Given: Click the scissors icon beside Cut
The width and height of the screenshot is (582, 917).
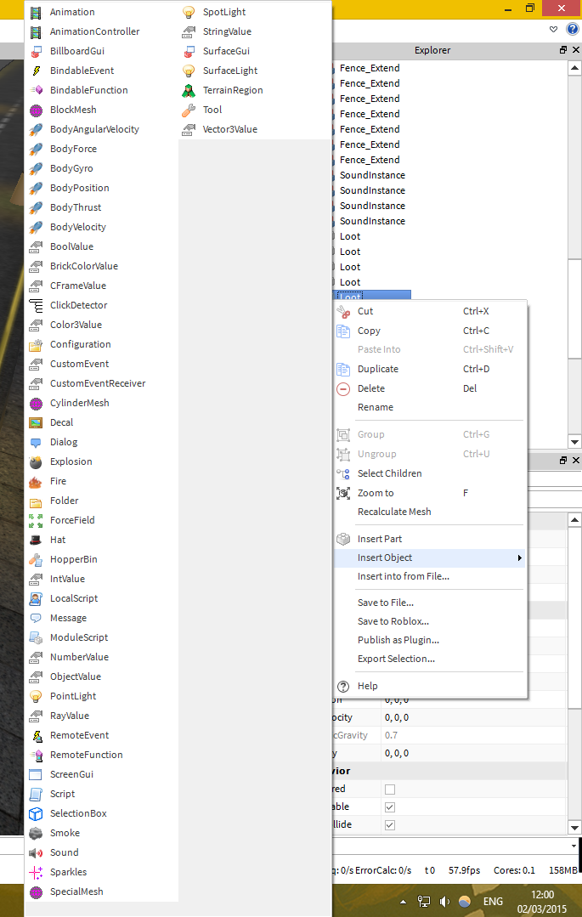Looking at the screenshot, I should [343, 312].
